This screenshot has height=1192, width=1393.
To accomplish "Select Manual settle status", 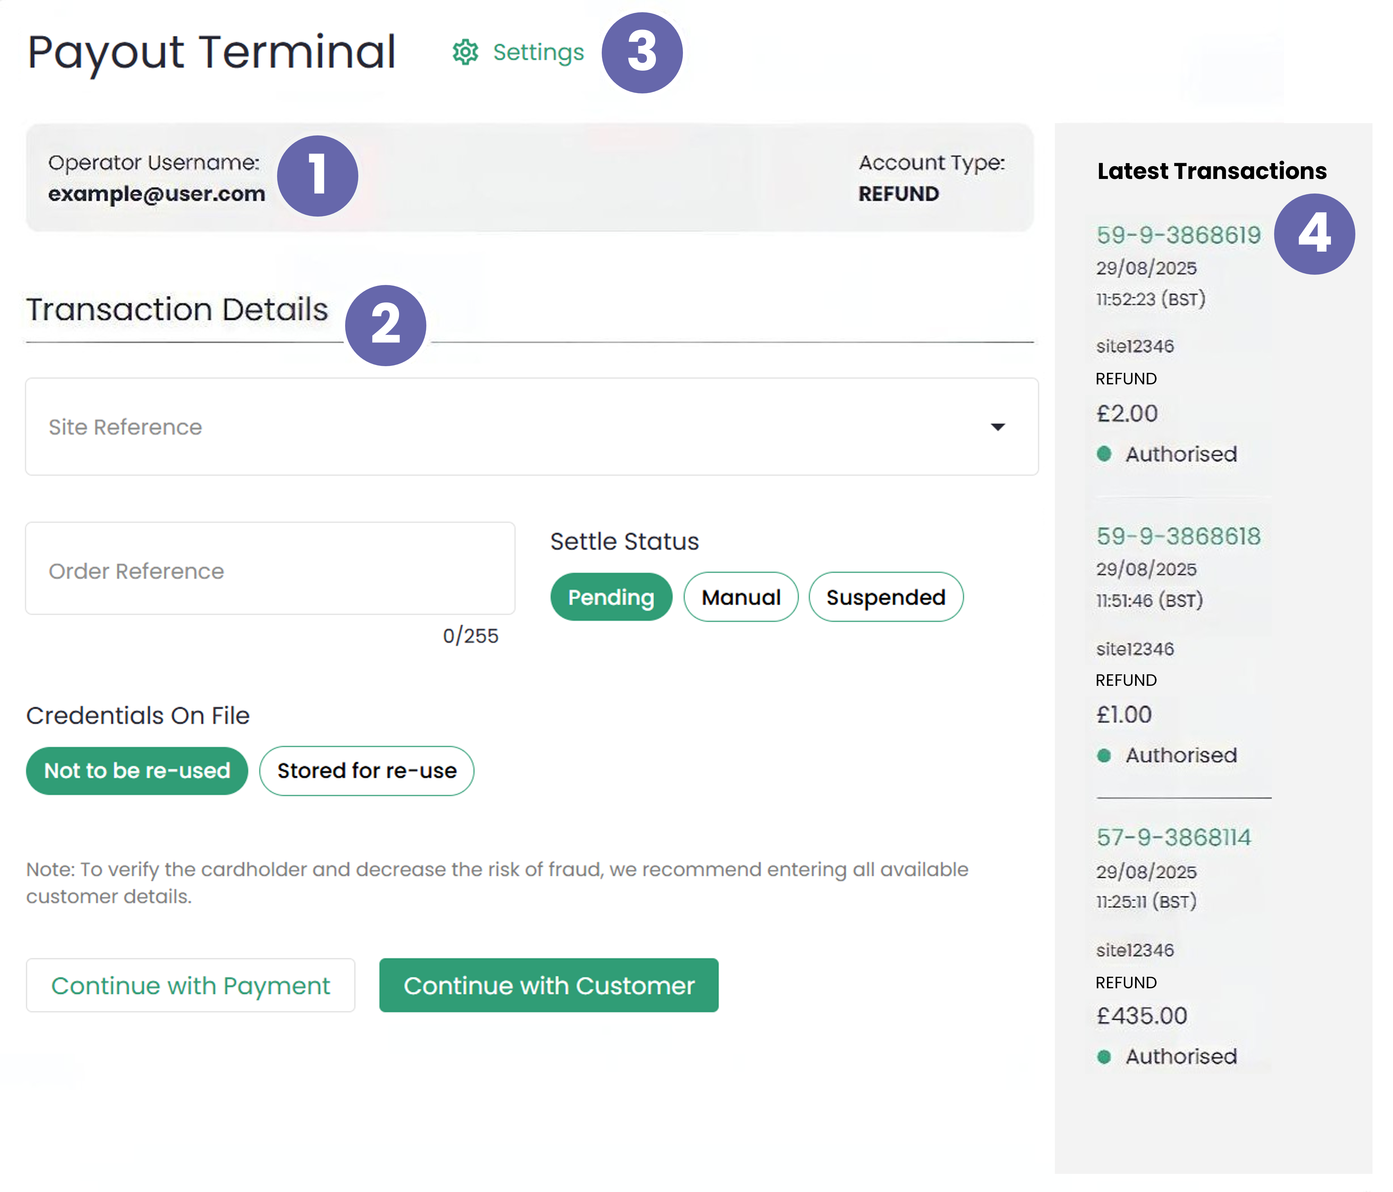I will point(741,597).
